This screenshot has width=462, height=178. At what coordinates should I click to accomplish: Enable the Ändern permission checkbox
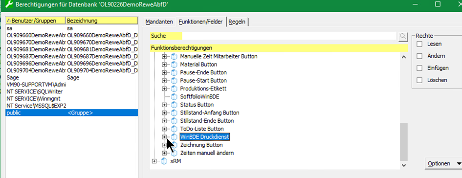pyautogui.click(x=419, y=56)
